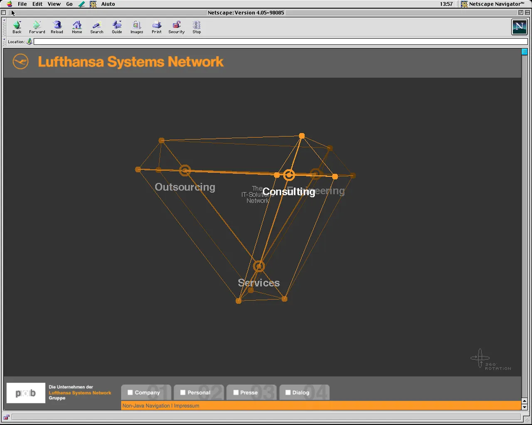Open the Non-Java Navigation link
532x425 pixels.
(146, 406)
